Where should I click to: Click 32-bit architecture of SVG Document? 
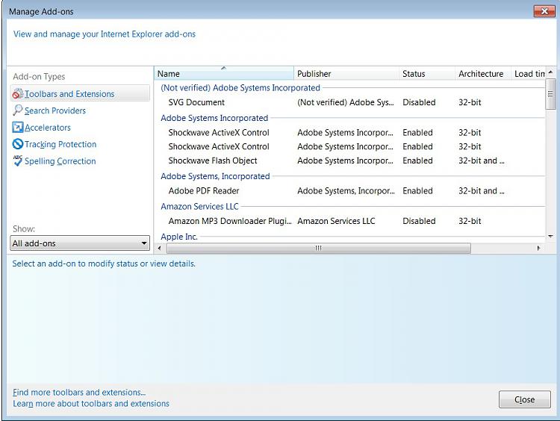click(470, 102)
